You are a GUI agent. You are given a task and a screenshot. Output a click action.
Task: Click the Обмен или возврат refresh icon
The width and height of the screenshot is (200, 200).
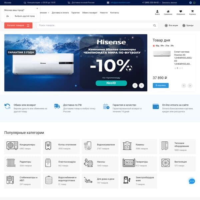point(7,106)
